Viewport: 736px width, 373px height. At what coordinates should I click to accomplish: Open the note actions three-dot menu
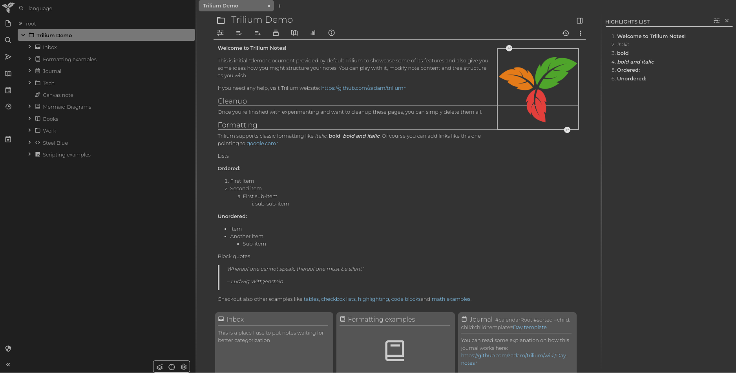tap(580, 33)
